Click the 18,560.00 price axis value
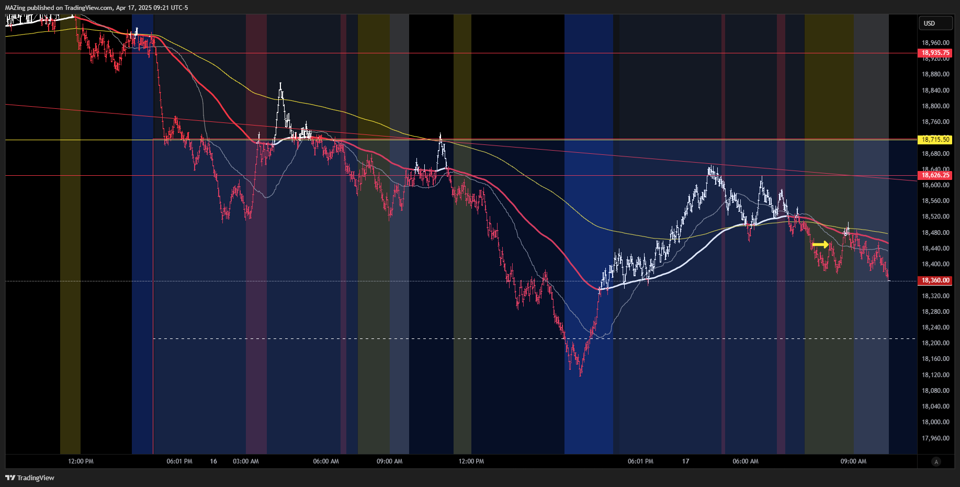The image size is (960, 487). point(935,201)
